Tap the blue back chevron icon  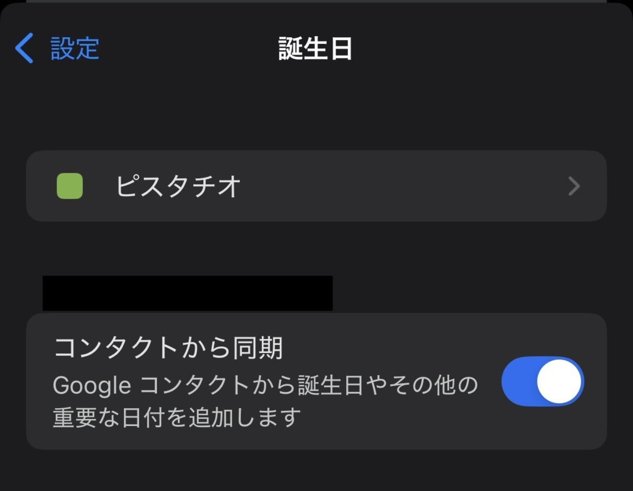[x=24, y=48]
